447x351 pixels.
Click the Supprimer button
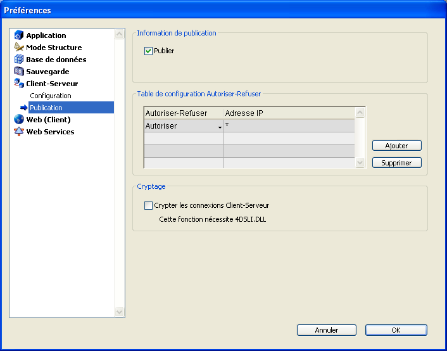(396, 163)
